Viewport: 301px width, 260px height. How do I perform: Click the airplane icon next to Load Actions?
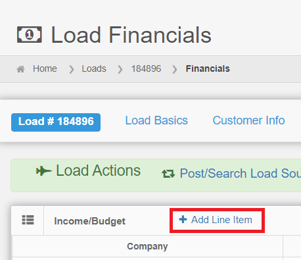pyautogui.click(x=44, y=171)
